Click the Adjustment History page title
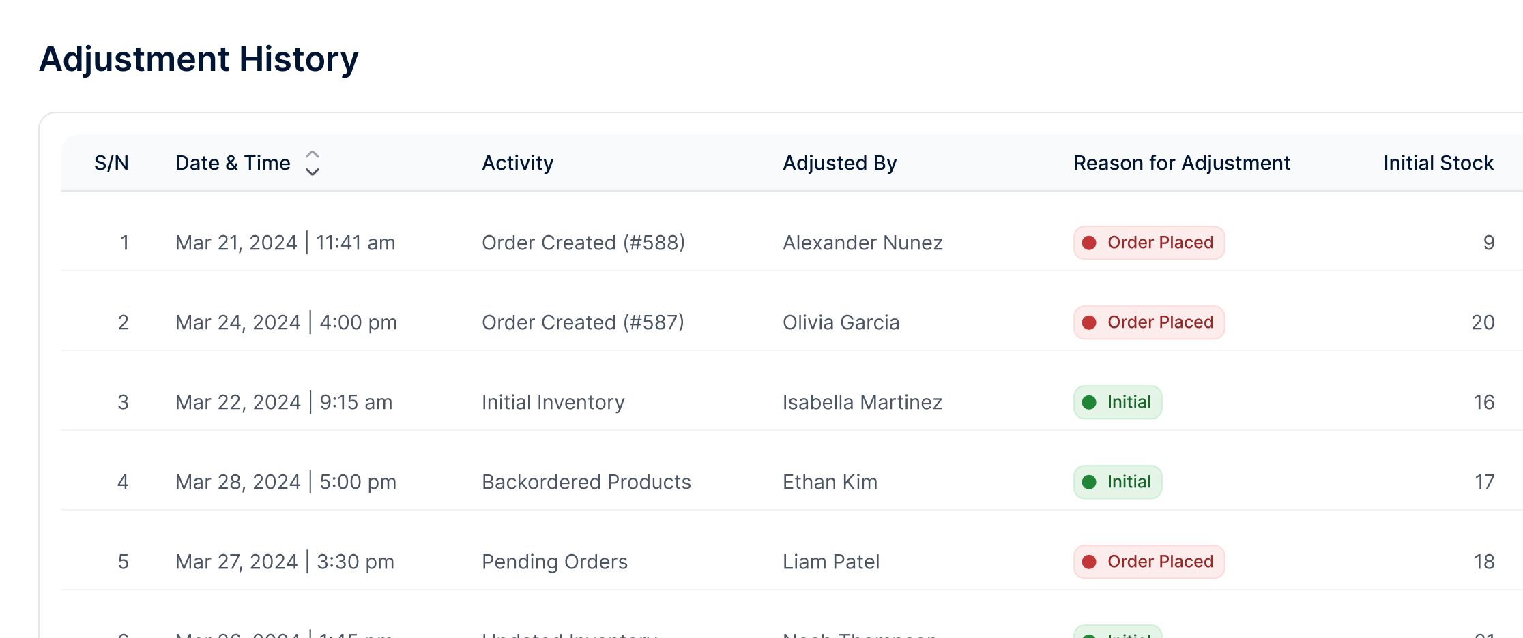 (x=199, y=59)
